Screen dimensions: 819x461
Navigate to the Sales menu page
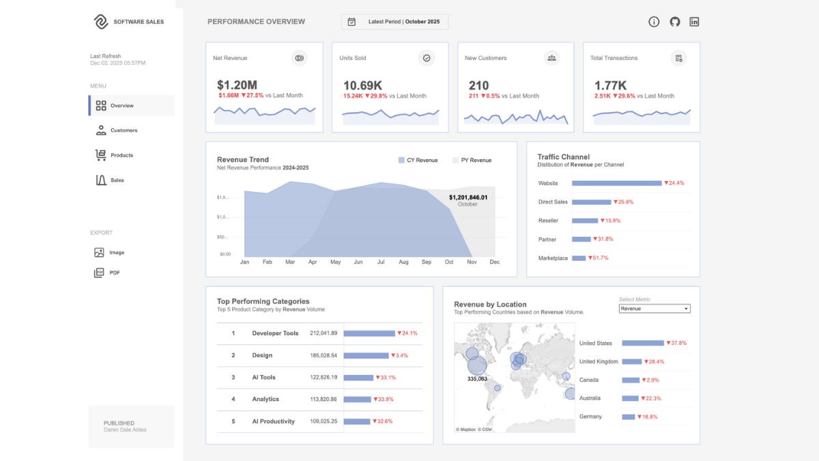tap(117, 180)
